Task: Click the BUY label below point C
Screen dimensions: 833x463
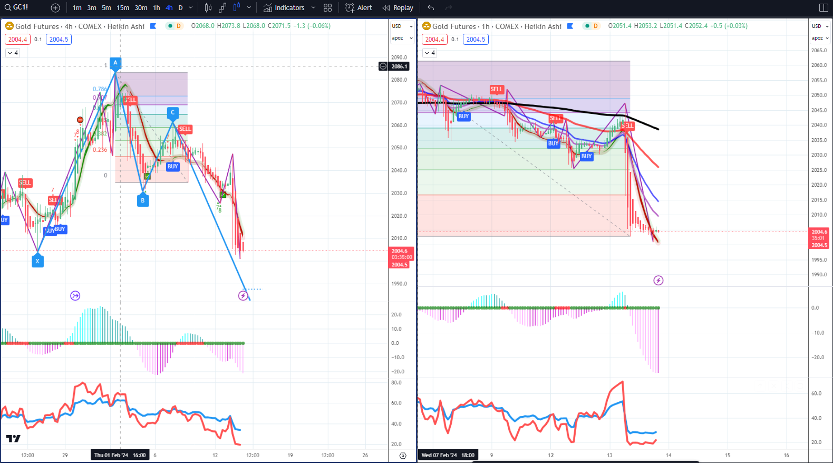Action: pos(173,167)
